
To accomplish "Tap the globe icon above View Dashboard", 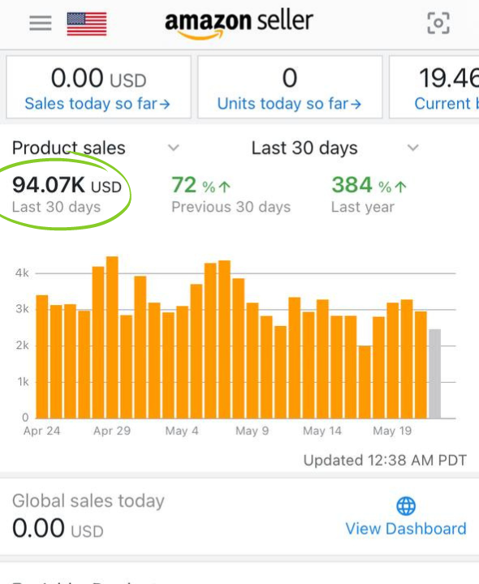I will click(x=406, y=506).
